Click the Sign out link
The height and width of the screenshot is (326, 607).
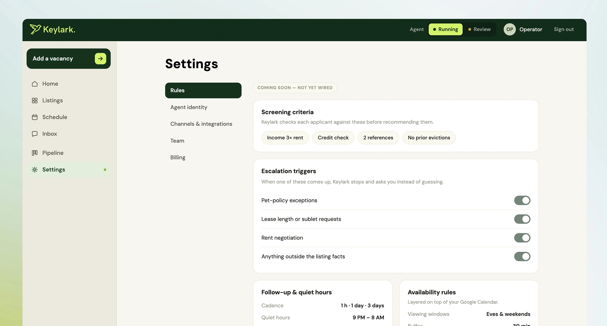point(564,29)
